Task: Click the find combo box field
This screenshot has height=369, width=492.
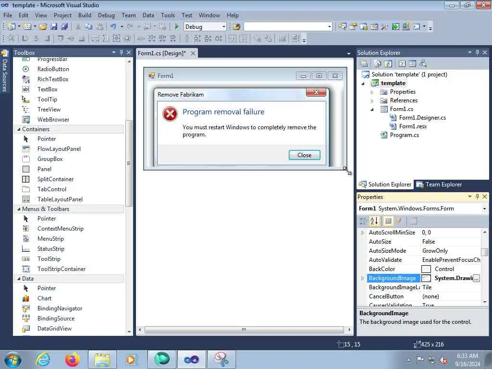Action: pyautogui.click(x=287, y=27)
